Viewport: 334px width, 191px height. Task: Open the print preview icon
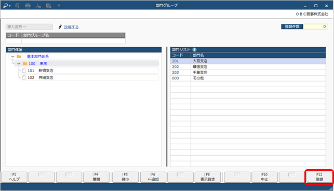[18, 6]
